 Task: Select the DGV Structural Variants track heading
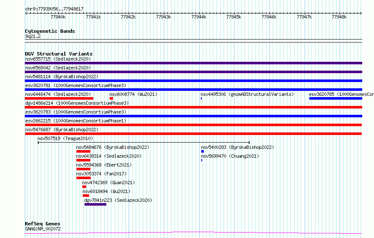59,54
